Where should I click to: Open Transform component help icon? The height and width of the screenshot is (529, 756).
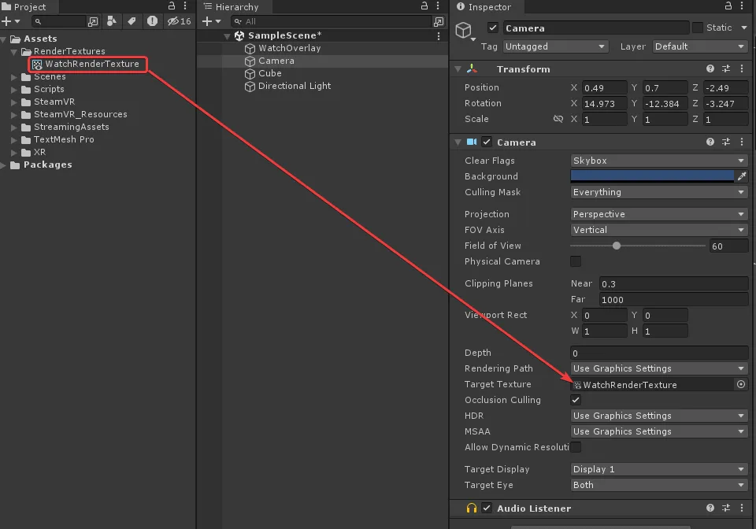710,69
